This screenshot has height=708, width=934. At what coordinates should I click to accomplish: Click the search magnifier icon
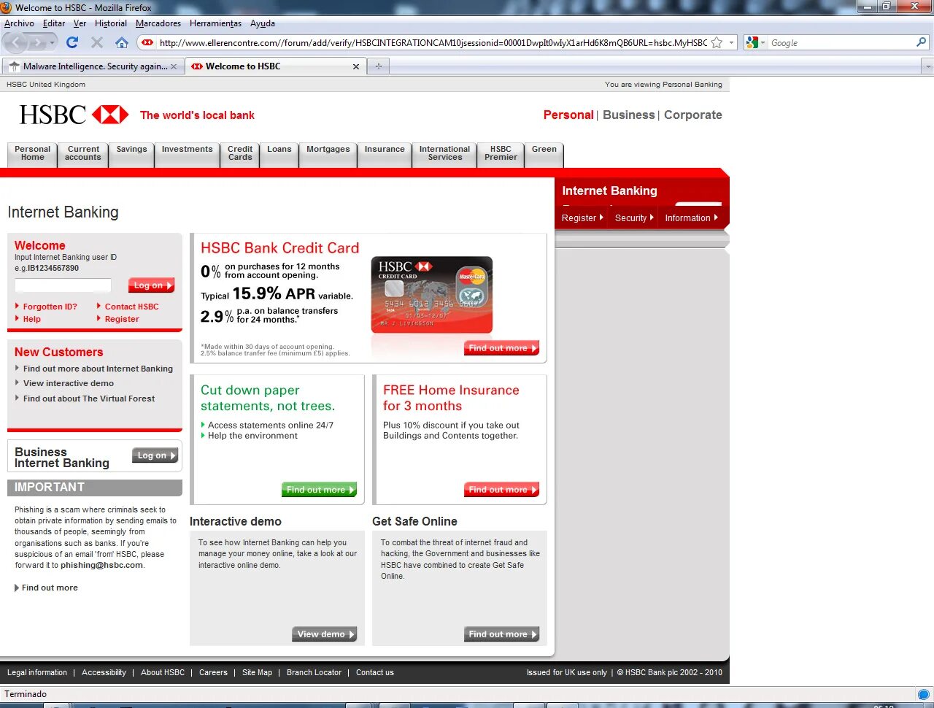921,42
